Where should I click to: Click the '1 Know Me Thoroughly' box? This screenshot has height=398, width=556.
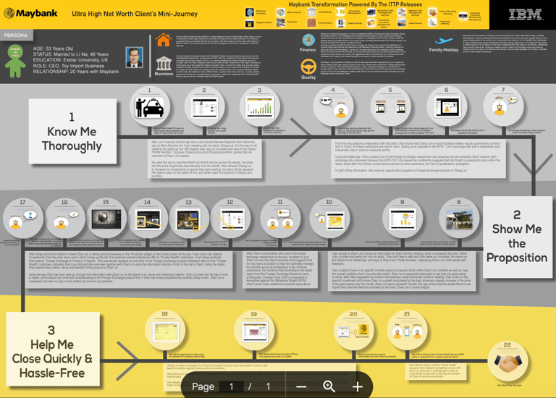(72, 131)
